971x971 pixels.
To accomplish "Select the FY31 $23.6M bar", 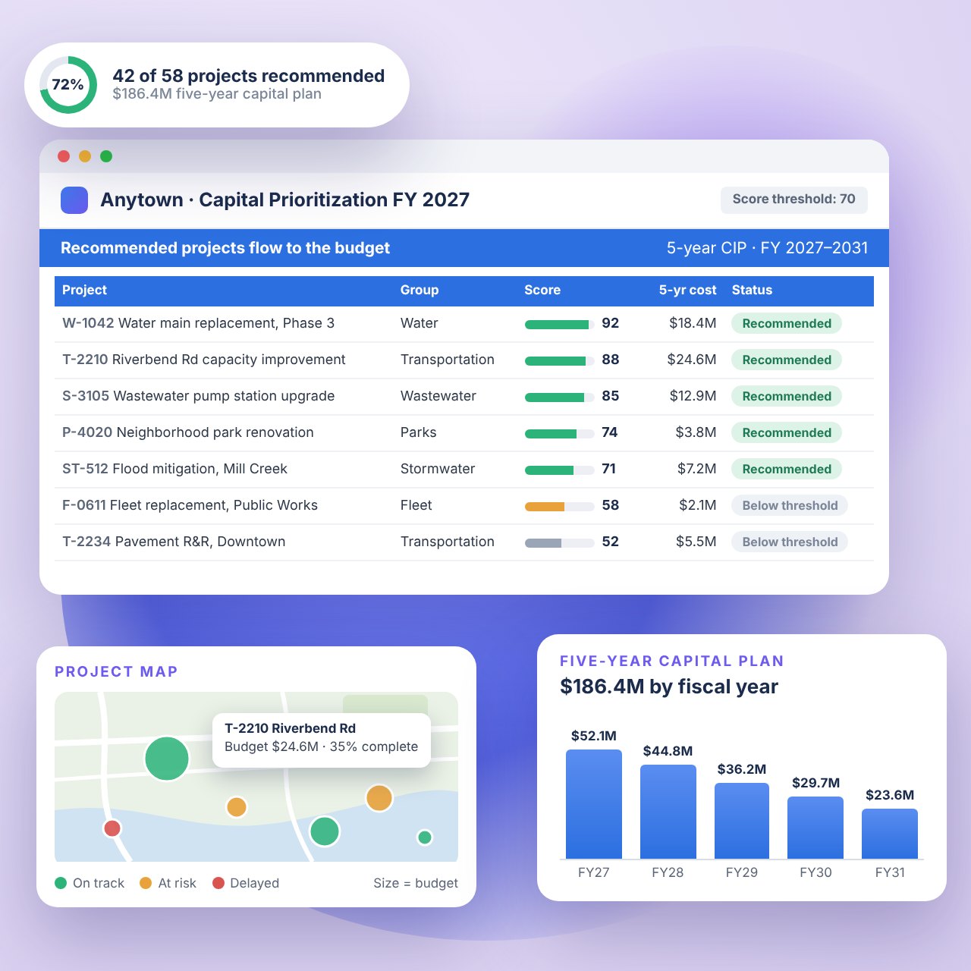I will [890, 834].
